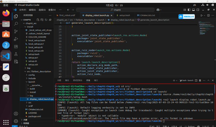Open the Run and Debug view
The width and height of the screenshot is (216, 127).
coord(16,39)
